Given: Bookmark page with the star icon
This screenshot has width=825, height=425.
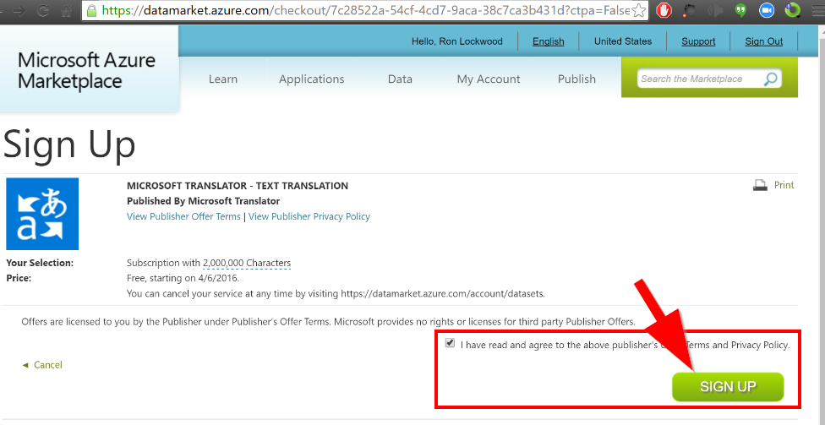Looking at the screenshot, I should 638,10.
